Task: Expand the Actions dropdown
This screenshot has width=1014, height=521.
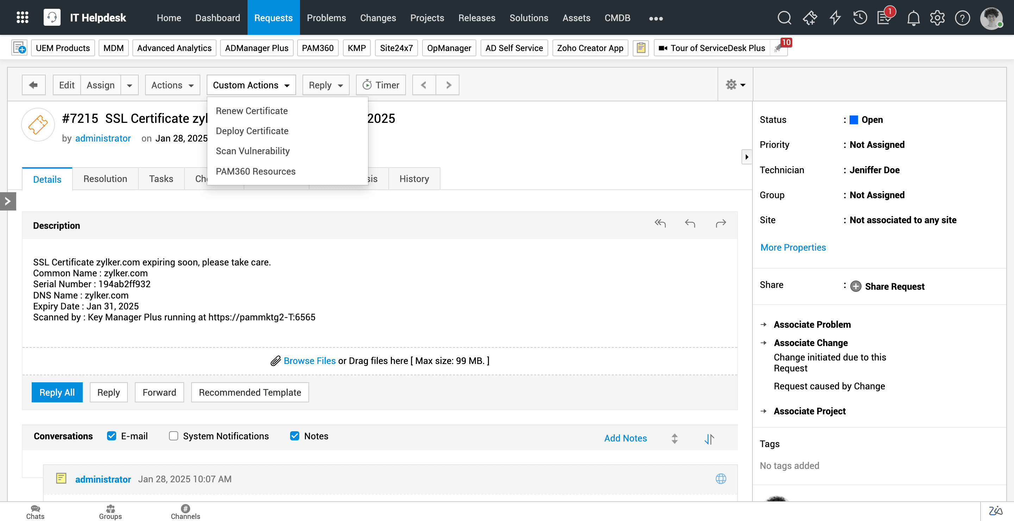Action: tap(173, 85)
